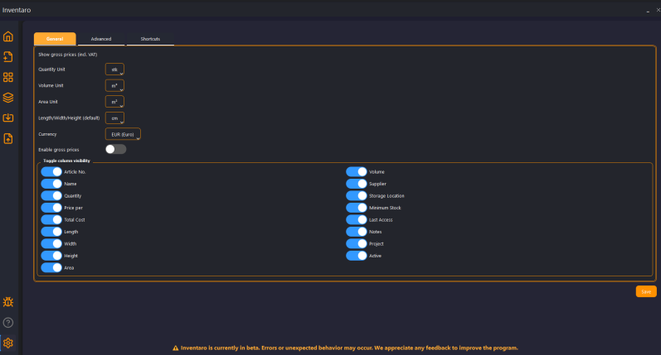Click the 'Quantity Unit' label

pos(52,70)
